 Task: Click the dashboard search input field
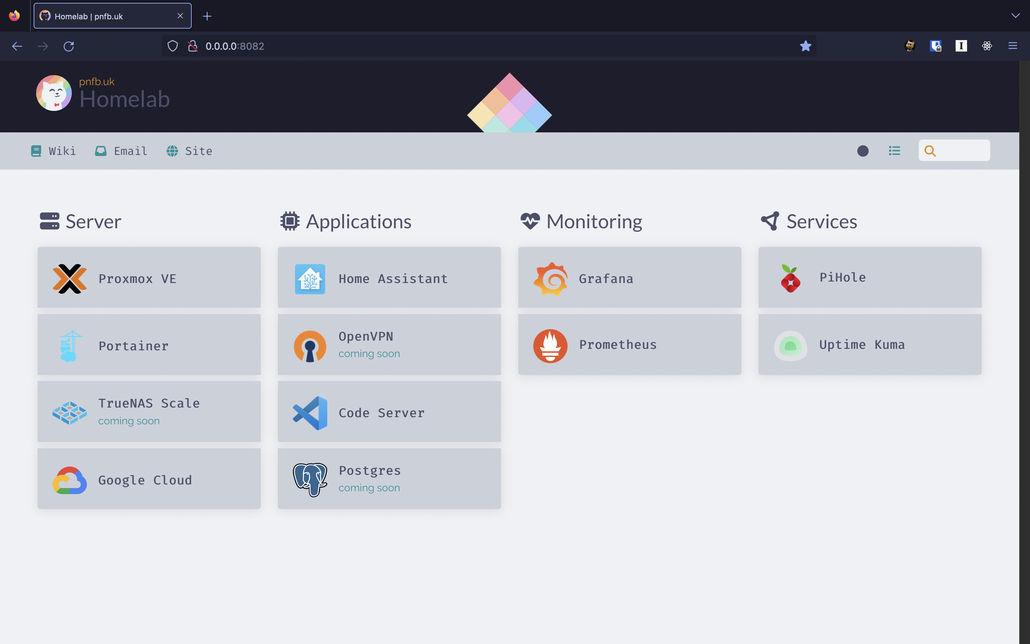pos(963,151)
